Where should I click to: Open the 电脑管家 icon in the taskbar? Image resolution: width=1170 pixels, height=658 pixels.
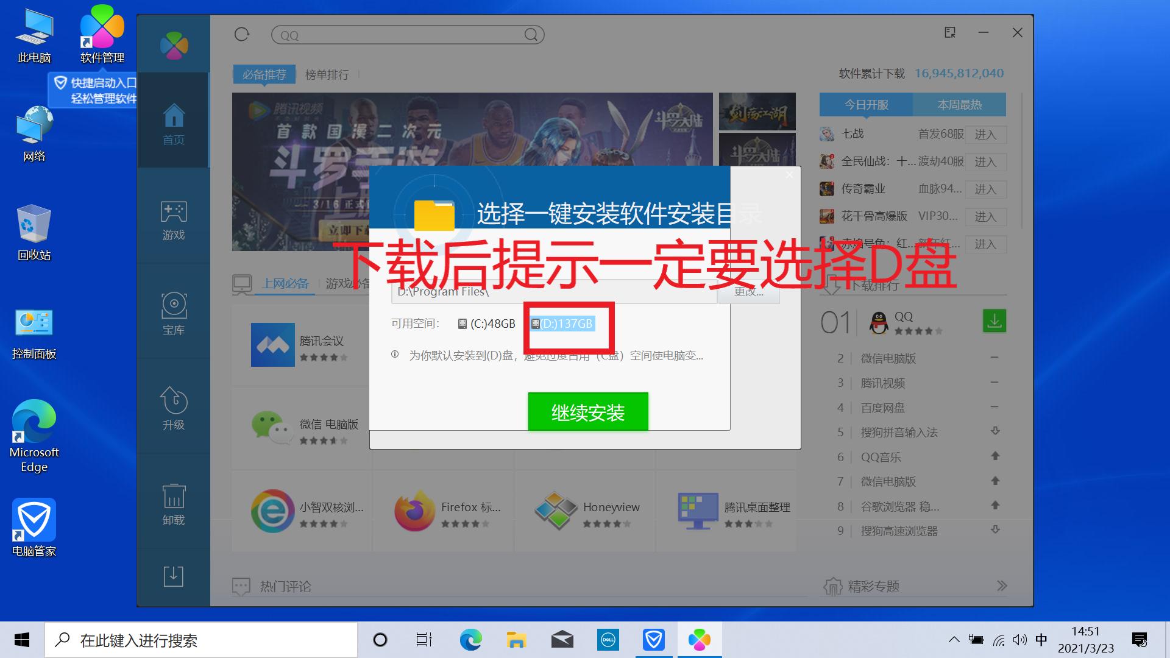click(x=654, y=640)
